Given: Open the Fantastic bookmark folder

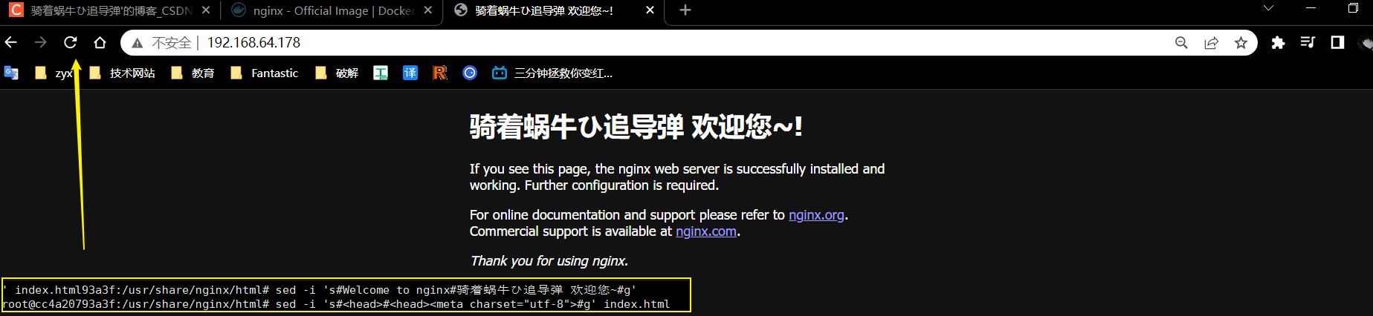Looking at the screenshot, I should click(265, 73).
